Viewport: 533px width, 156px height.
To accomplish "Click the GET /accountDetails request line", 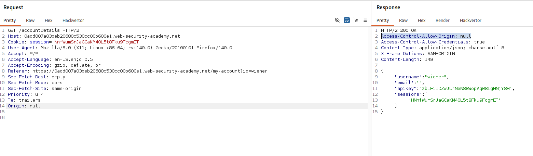I will [44, 30].
